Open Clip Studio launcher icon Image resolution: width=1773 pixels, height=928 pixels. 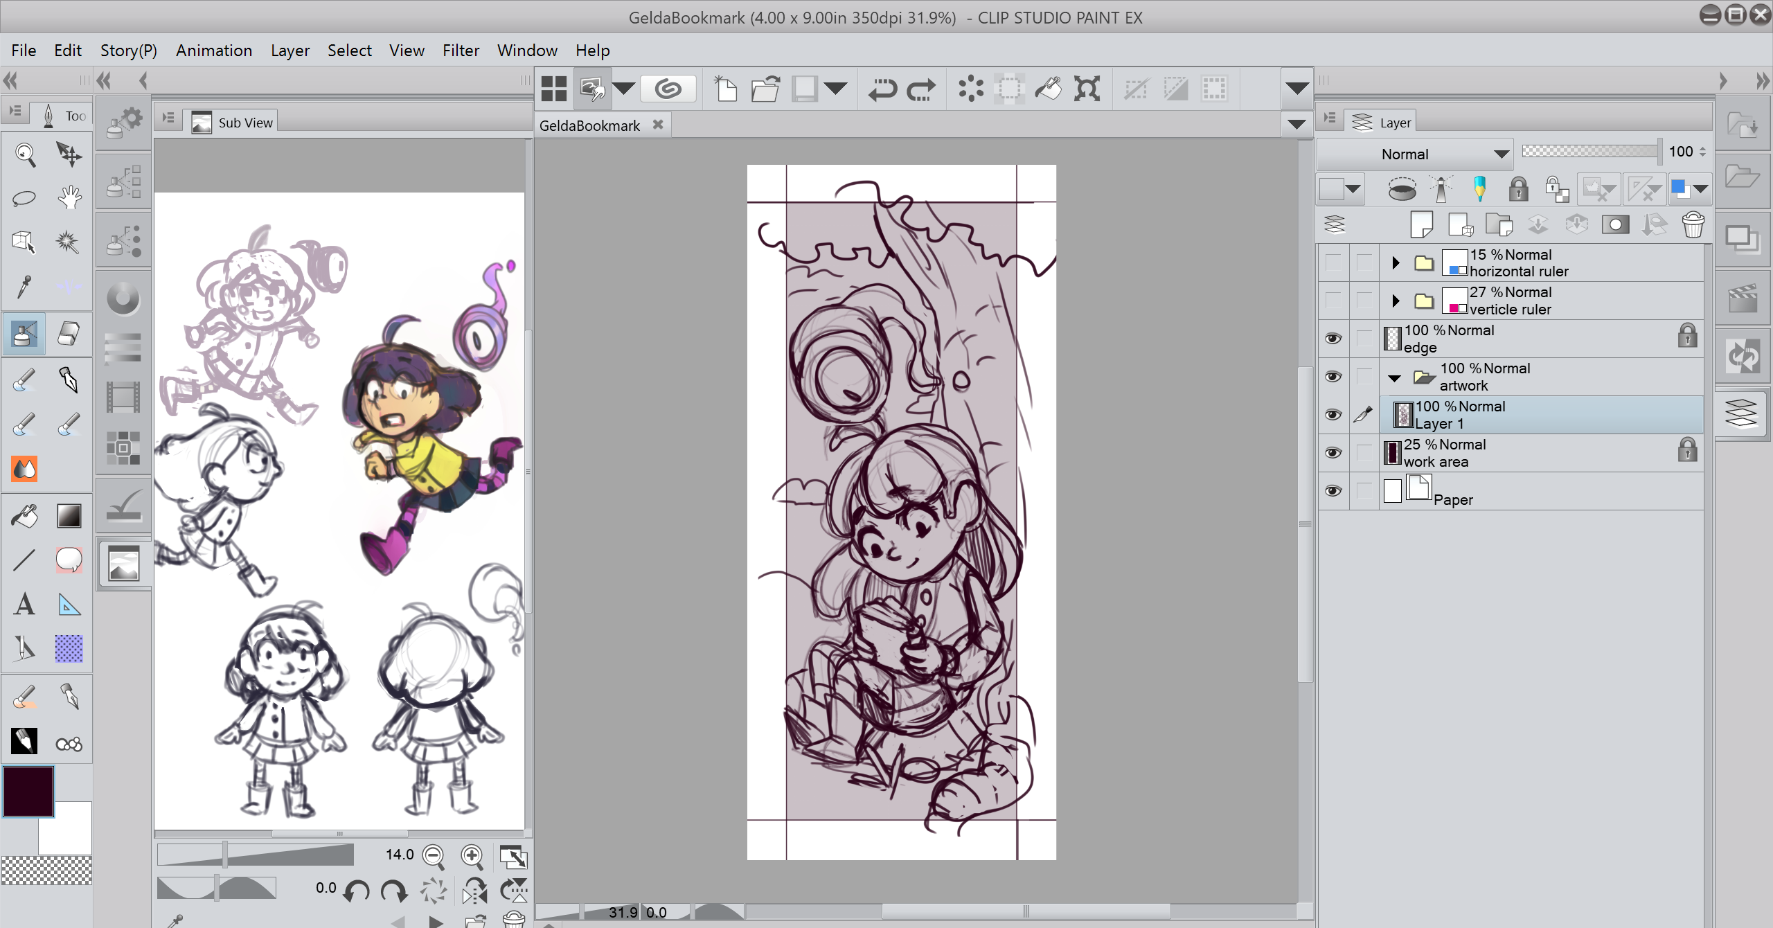point(668,89)
